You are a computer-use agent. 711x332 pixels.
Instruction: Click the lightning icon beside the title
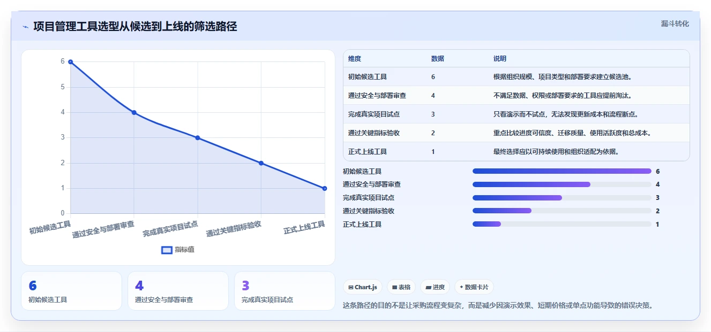click(25, 27)
